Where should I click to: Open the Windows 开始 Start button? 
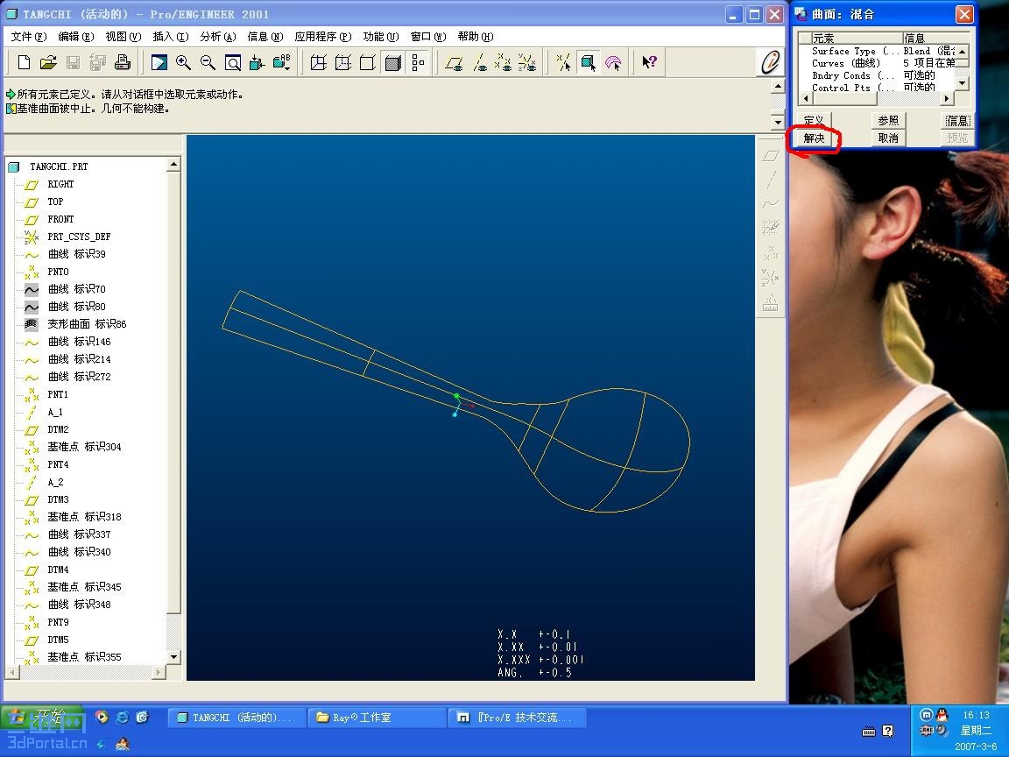[42, 717]
